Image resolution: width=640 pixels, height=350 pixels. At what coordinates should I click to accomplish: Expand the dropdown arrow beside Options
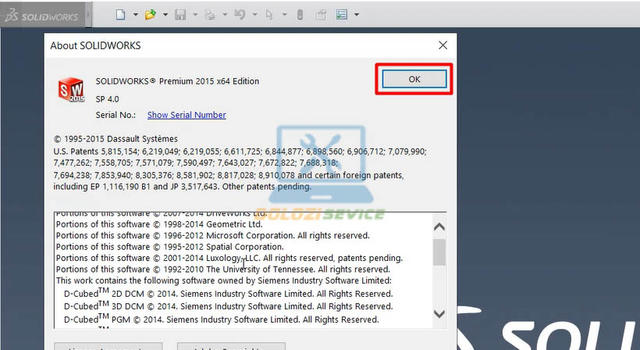[357, 15]
